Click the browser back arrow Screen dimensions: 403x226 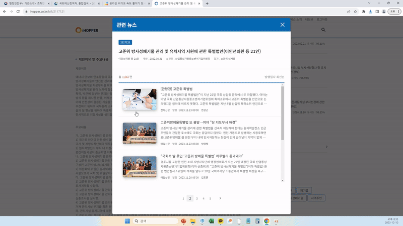pos(5,11)
